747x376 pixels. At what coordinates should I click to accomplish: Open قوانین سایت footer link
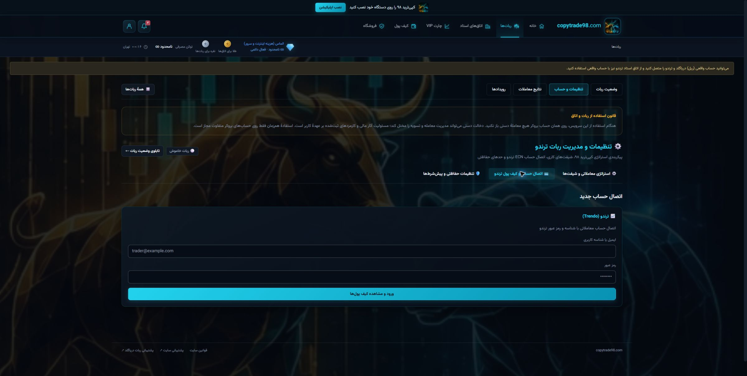[x=199, y=350]
